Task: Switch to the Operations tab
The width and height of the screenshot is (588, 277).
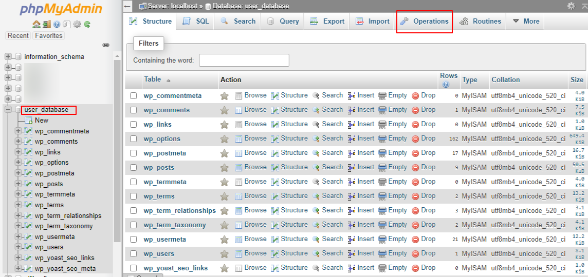Action: coord(425,22)
